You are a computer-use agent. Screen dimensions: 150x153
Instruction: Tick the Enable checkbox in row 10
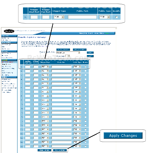click(x=86, y=104)
